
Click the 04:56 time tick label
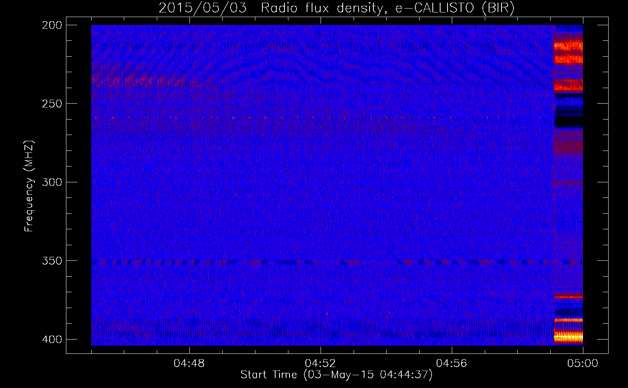[x=451, y=364]
